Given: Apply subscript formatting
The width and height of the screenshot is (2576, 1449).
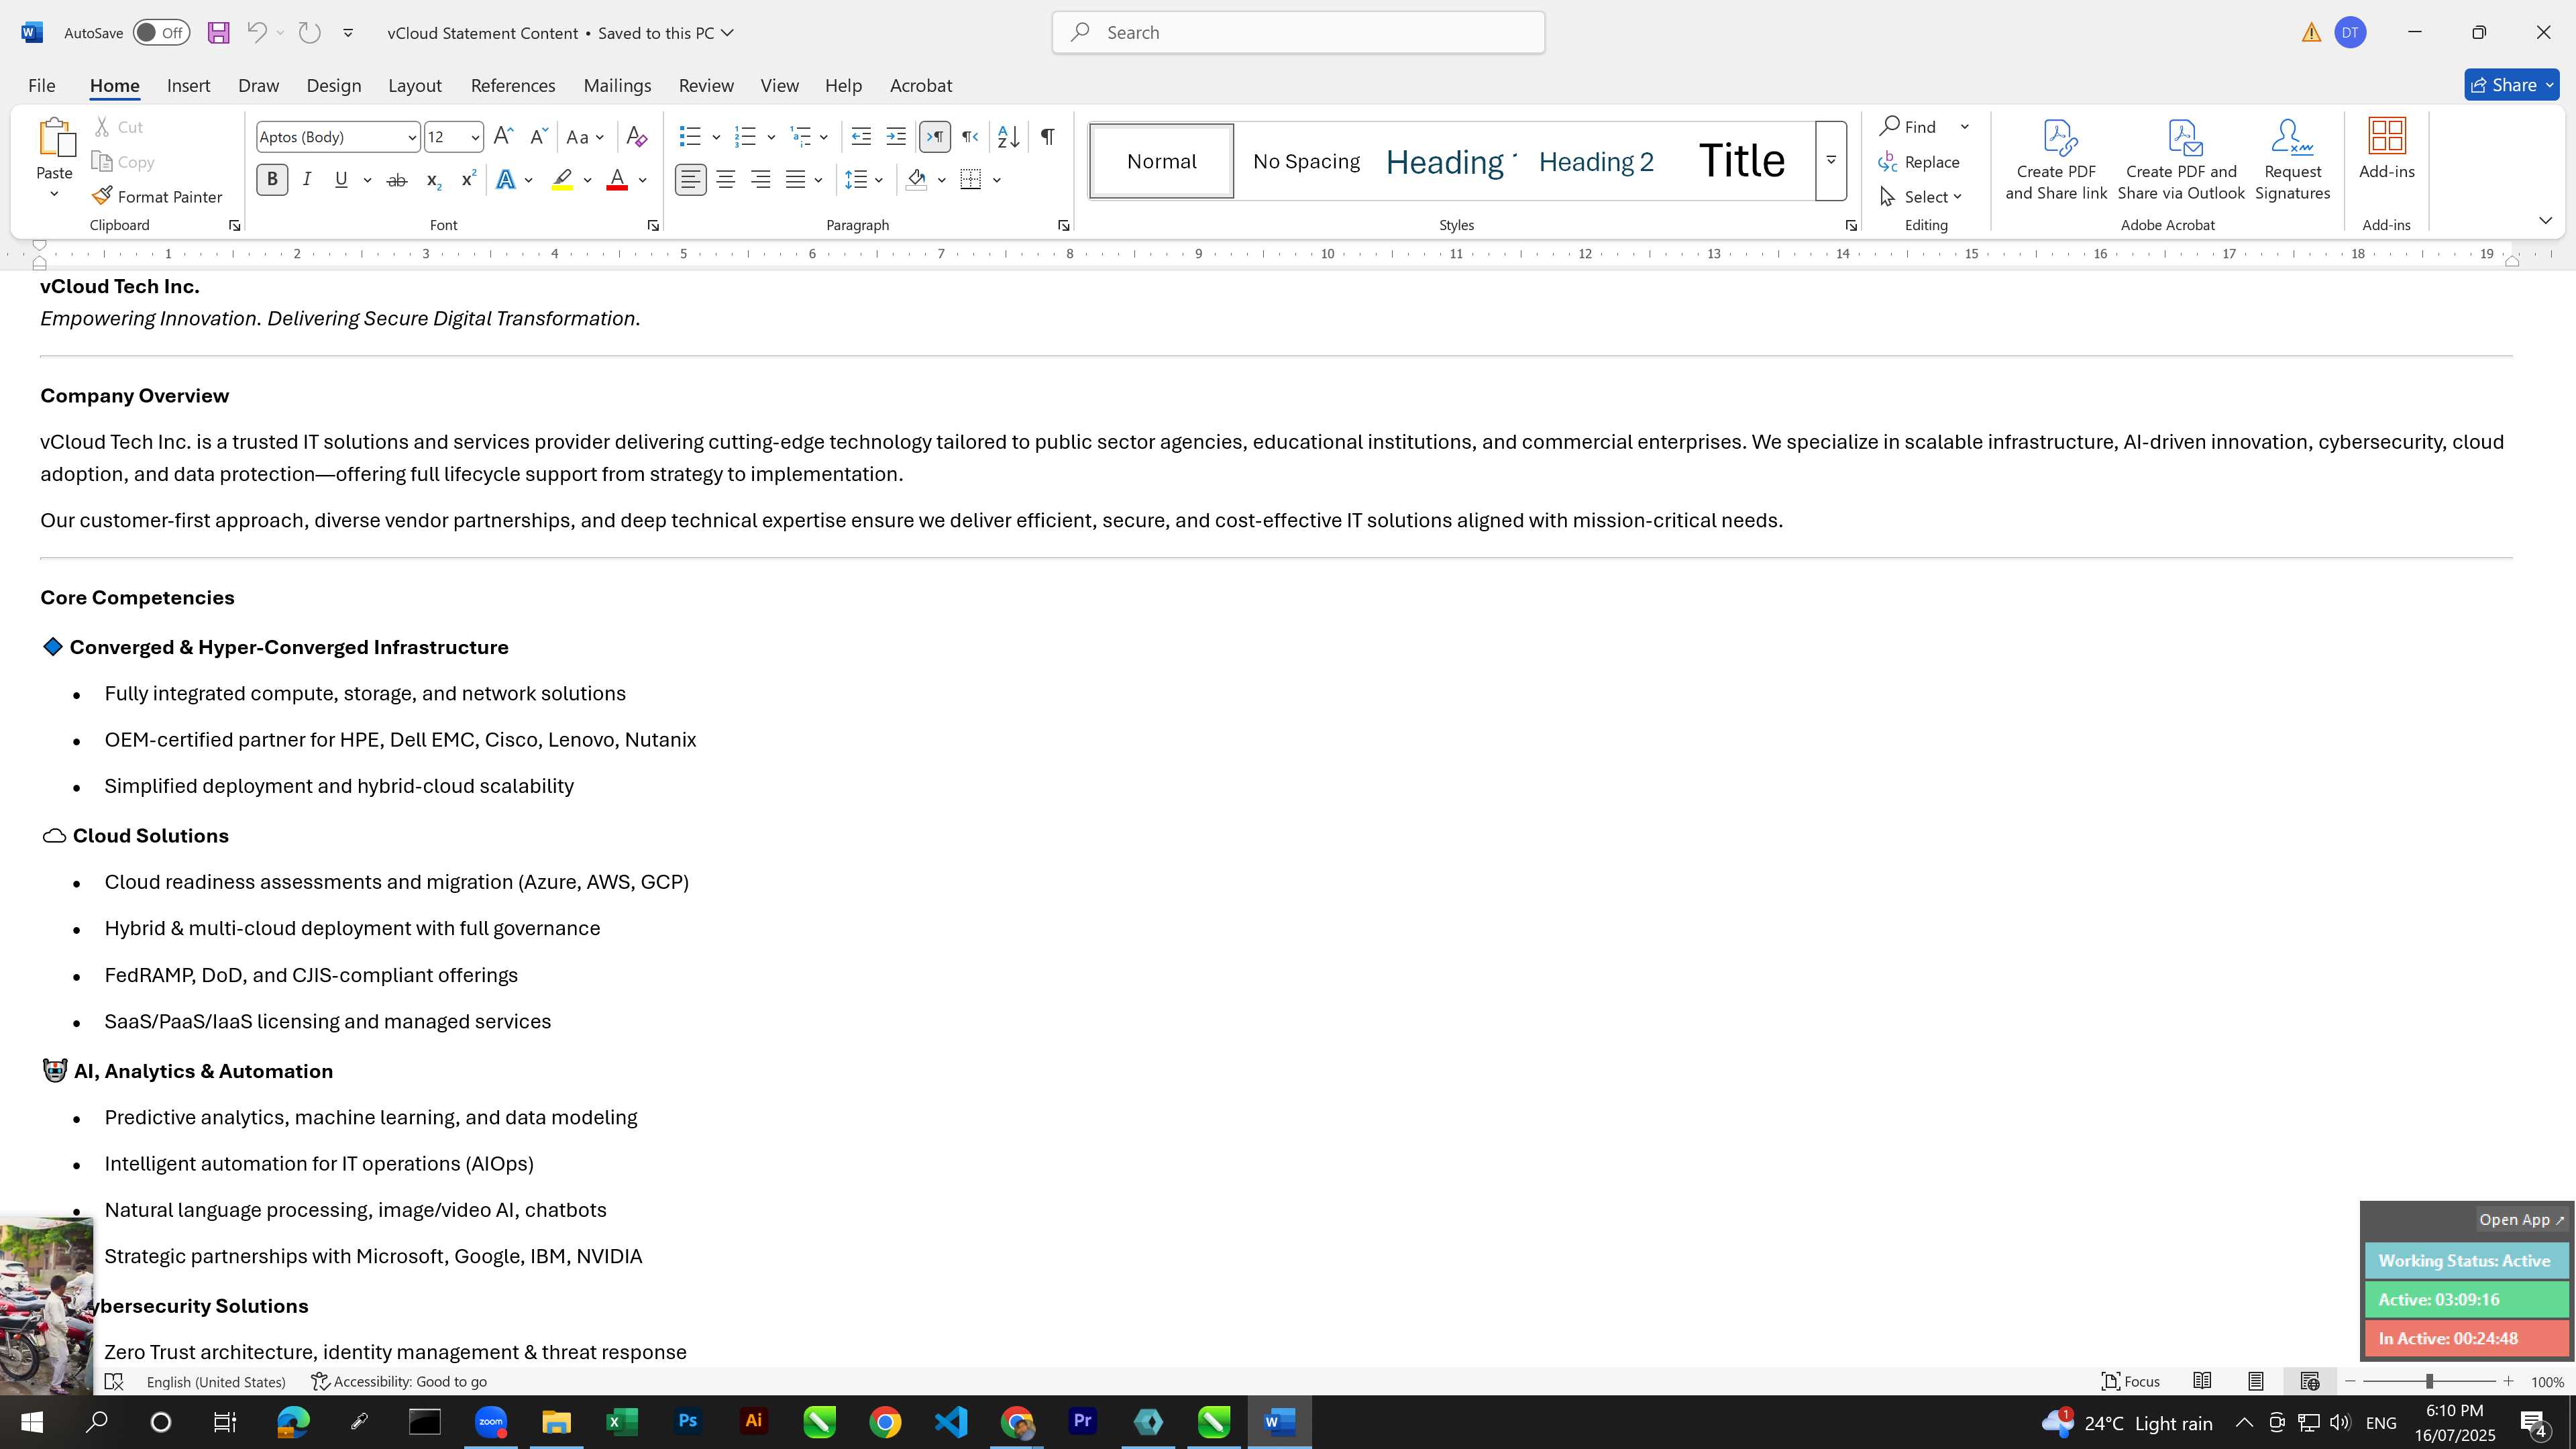Looking at the screenshot, I should [x=433, y=180].
